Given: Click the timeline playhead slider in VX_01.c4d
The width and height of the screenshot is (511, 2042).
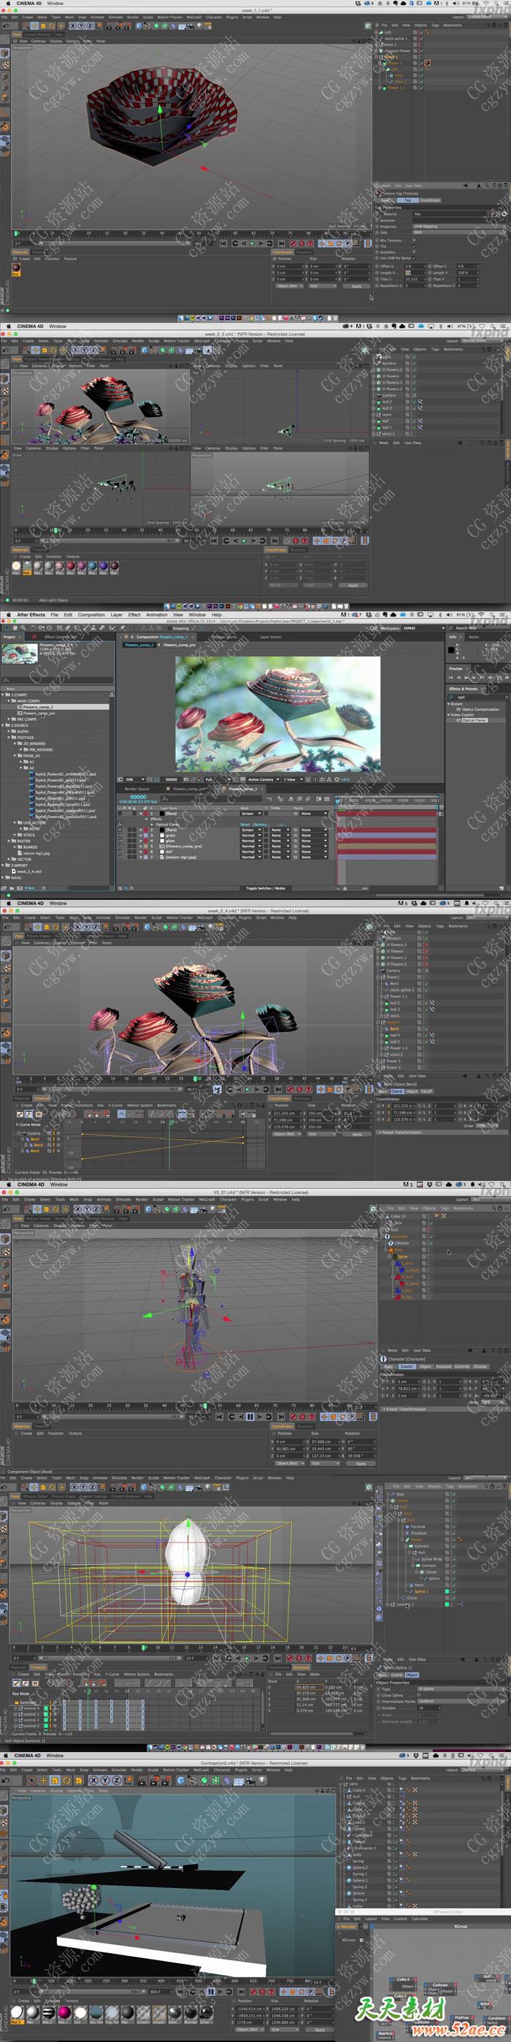Looking at the screenshot, I should tap(204, 1407).
